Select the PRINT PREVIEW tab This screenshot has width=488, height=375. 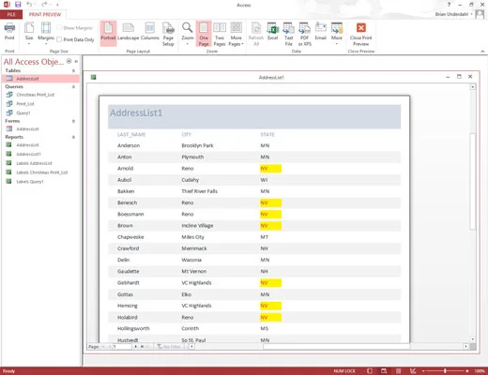pyautogui.click(x=45, y=15)
